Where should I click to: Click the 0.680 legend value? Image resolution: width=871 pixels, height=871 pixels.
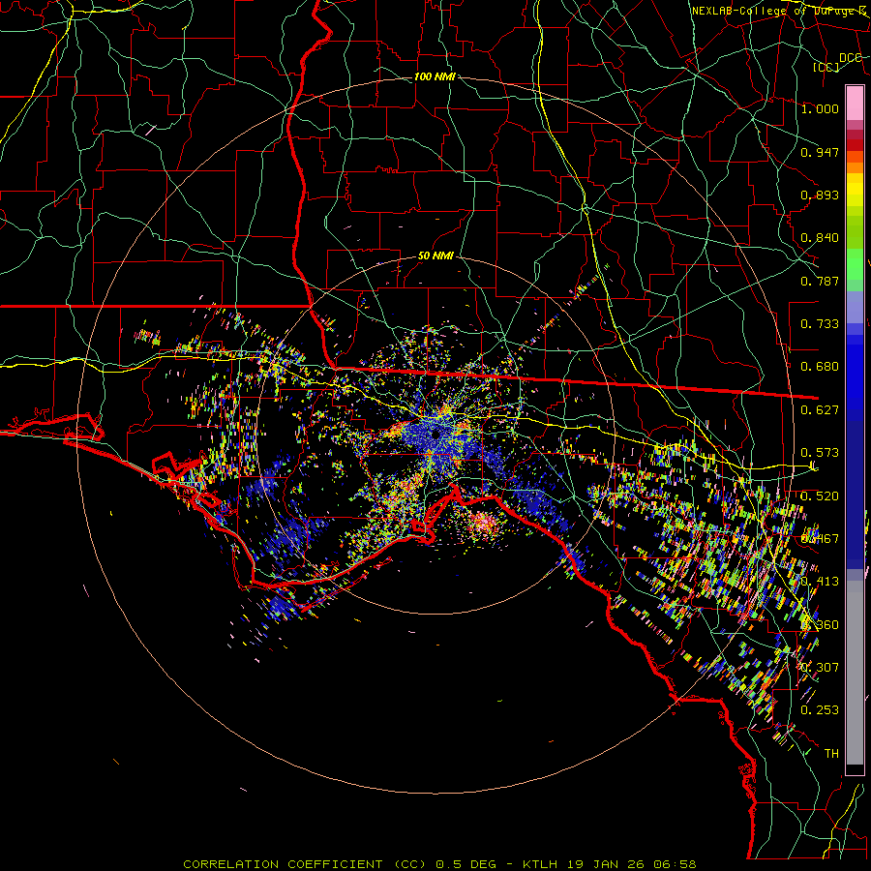(820, 367)
